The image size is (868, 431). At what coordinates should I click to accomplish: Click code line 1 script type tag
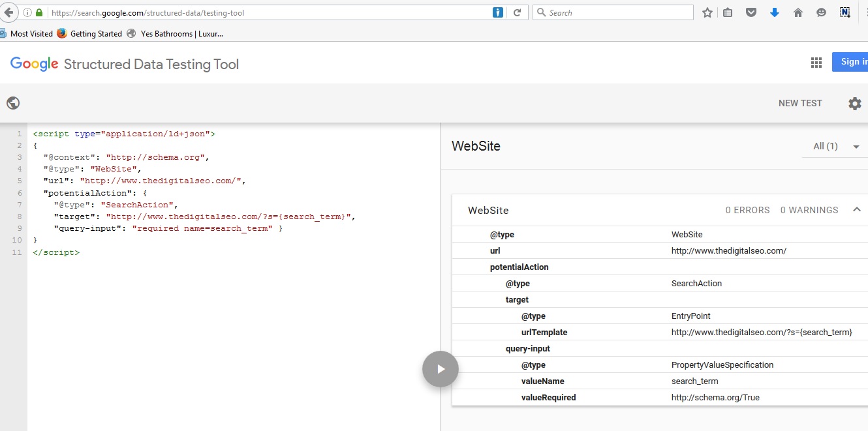tap(124, 134)
